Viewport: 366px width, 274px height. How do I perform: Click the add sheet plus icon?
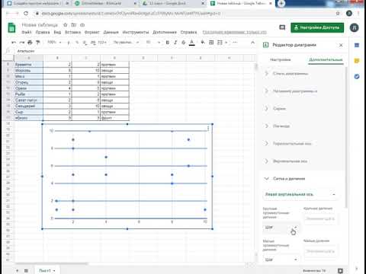pos(17,271)
